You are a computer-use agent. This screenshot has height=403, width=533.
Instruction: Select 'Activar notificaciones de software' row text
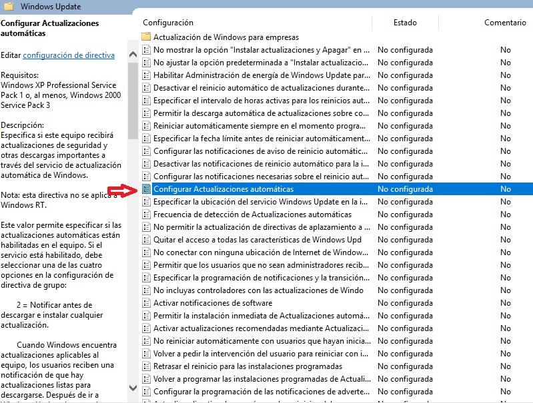pos(213,303)
